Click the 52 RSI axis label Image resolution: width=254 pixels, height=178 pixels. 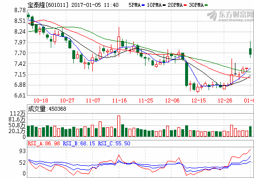pyautogui.click(x=22, y=163)
